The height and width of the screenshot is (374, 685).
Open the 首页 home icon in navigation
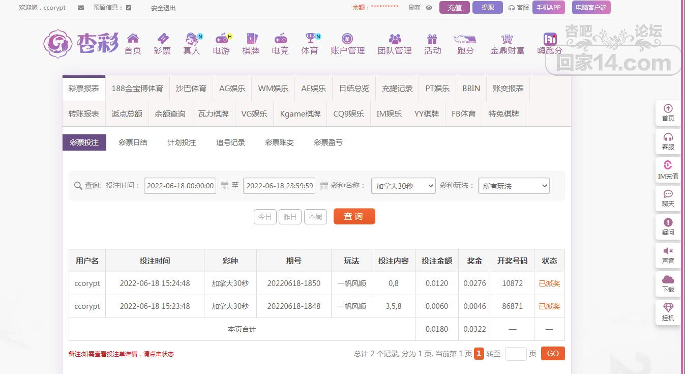pos(133,39)
